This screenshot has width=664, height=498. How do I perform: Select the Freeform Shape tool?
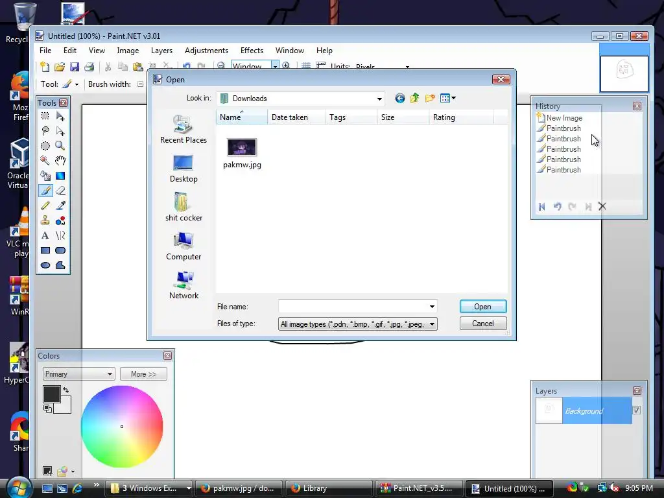(60, 265)
